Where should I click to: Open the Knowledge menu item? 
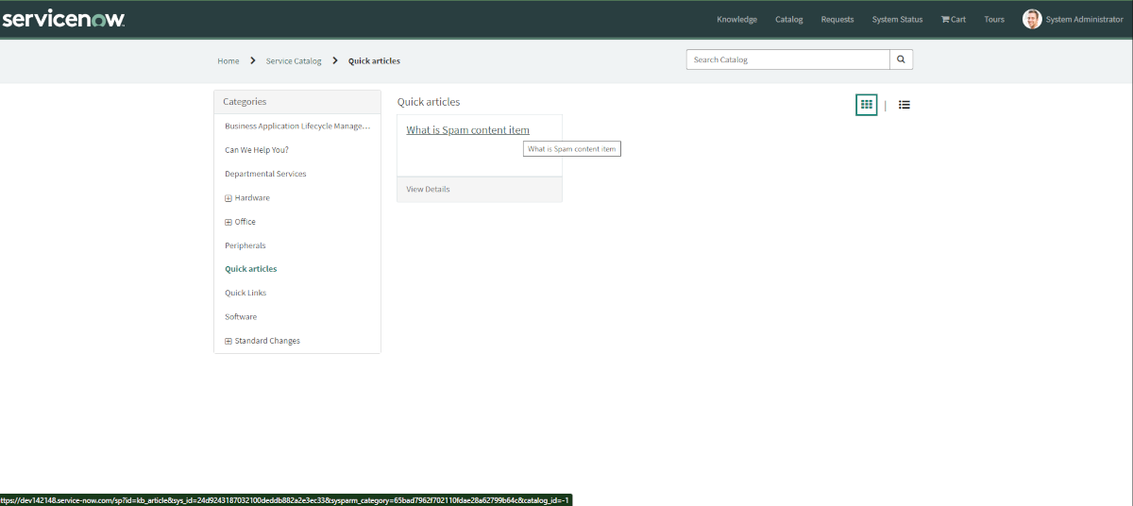tap(736, 20)
